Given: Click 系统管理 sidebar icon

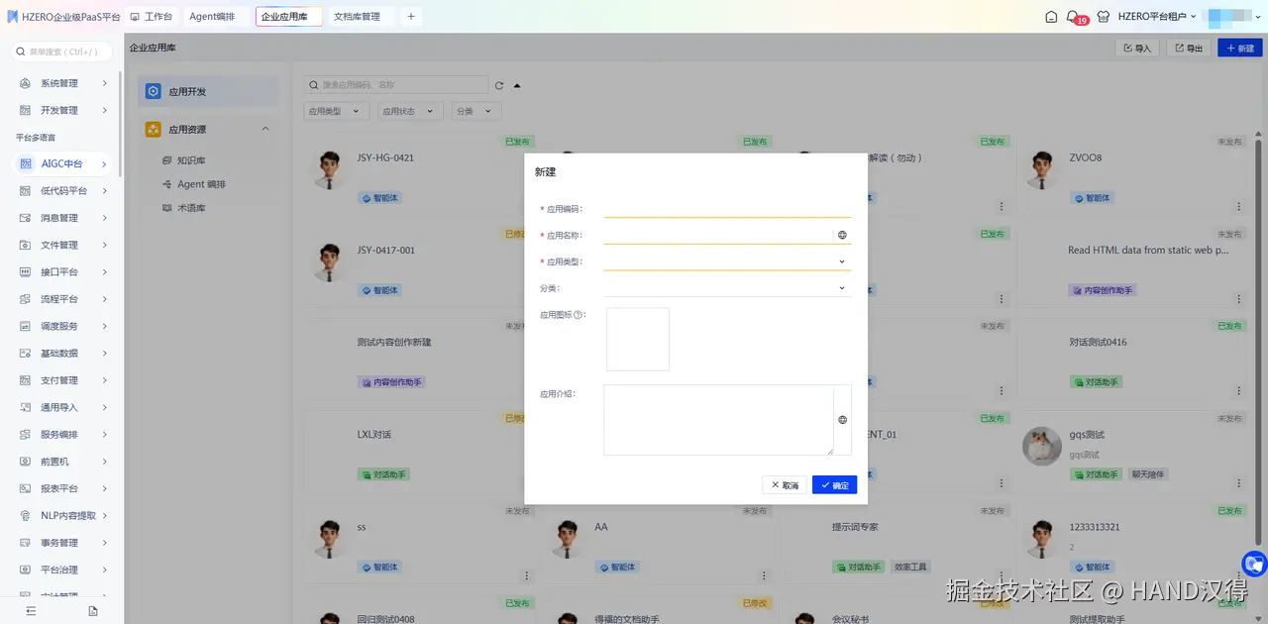Looking at the screenshot, I should point(26,83).
